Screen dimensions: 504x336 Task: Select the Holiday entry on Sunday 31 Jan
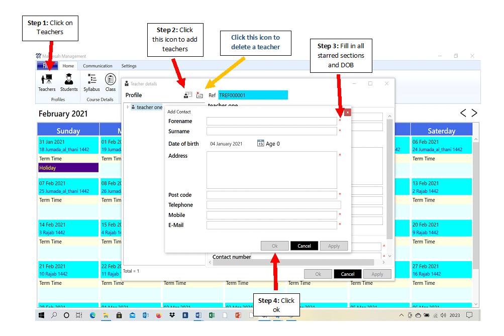pos(68,168)
